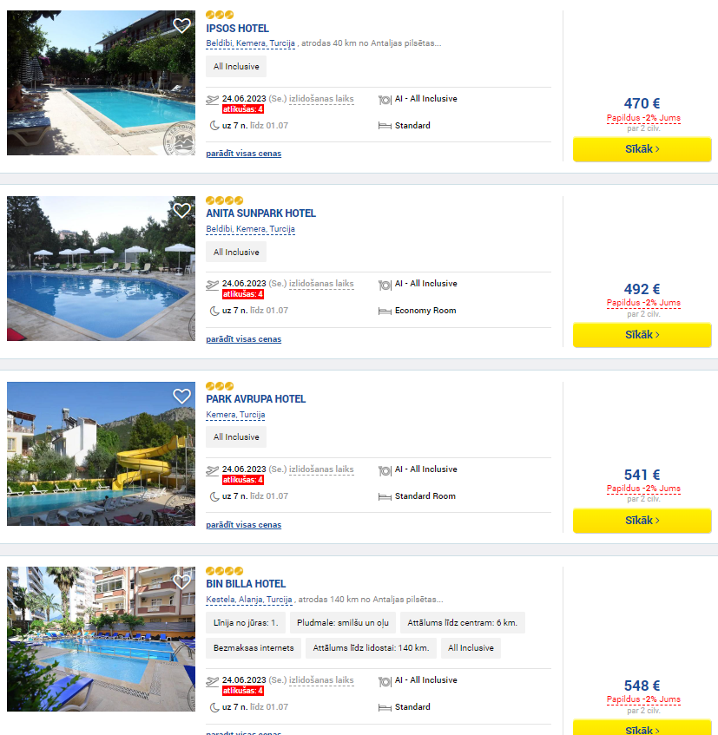
Task: Expand all prices for Ipsos Hotel
Action: click(x=243, y=154)
